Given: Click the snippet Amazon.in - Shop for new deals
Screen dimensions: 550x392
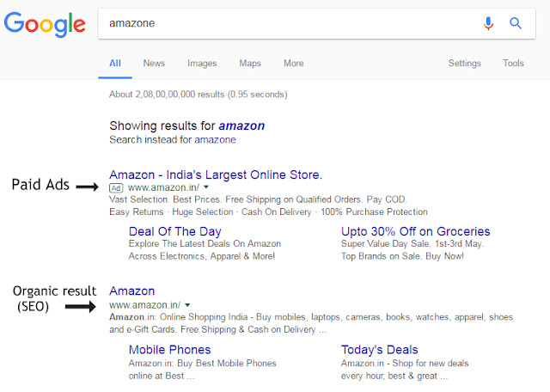Looking at the screenshot, I should (405, 364).
